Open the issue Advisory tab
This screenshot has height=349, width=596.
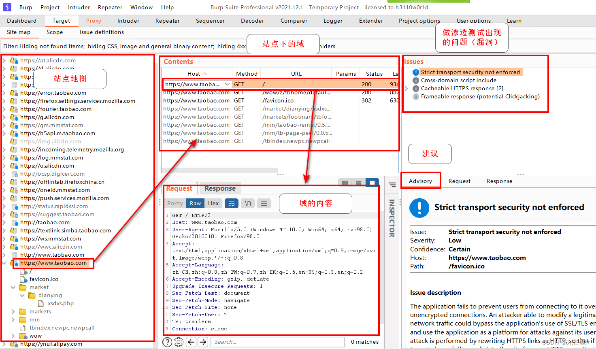pyautogui.click(x=420, y=181)
